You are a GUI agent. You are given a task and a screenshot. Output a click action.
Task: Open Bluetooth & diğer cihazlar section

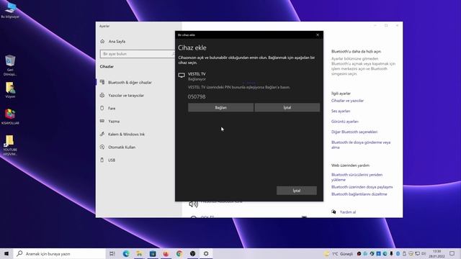click(x=130, y=83)
